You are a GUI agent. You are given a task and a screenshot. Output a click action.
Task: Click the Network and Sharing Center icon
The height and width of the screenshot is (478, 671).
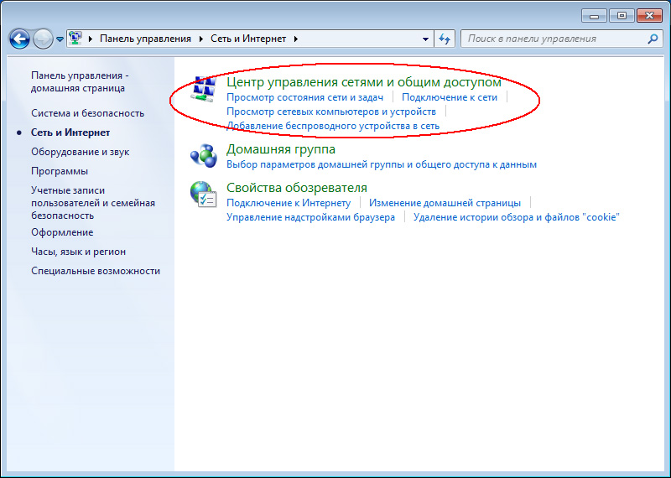coord(204,89)
